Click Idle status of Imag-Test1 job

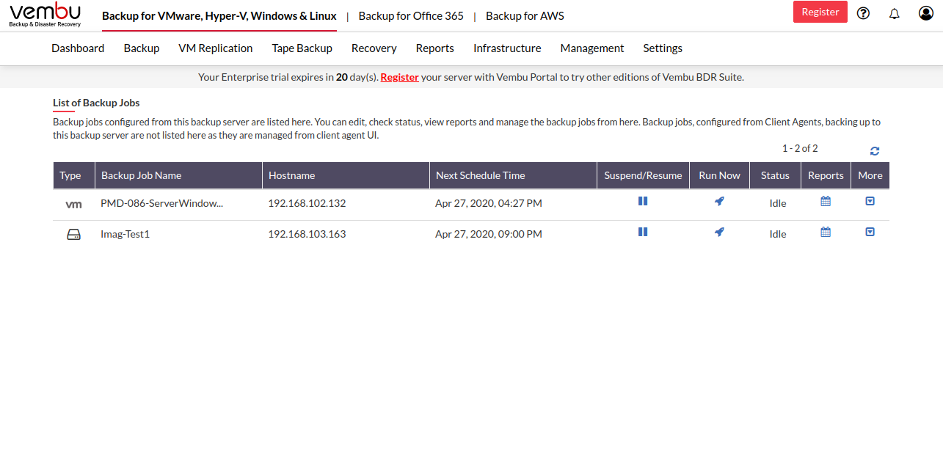pos(778,234)
